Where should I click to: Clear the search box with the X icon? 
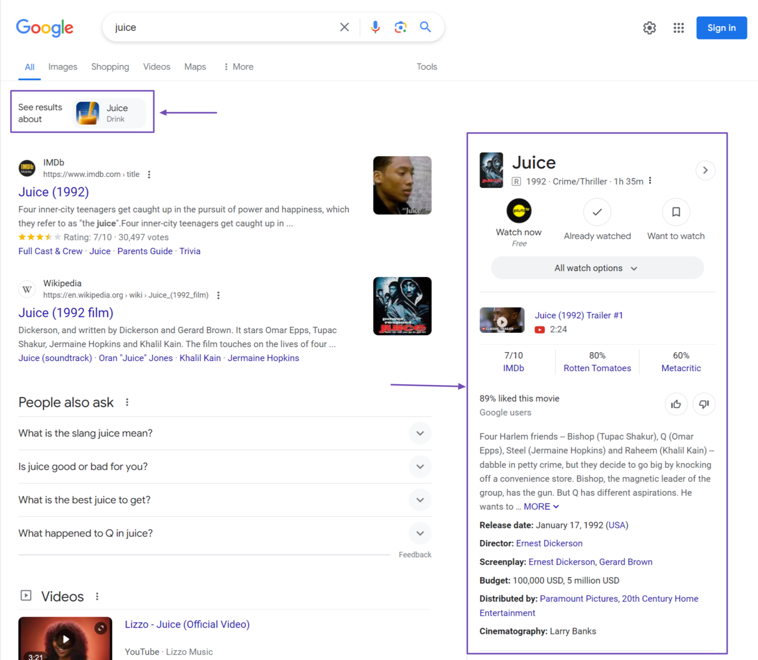pyautogui.click(x=344, y=27)
